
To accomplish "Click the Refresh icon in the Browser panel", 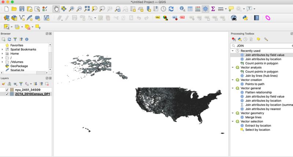I will pyautogui.click(x=10, y=39).
